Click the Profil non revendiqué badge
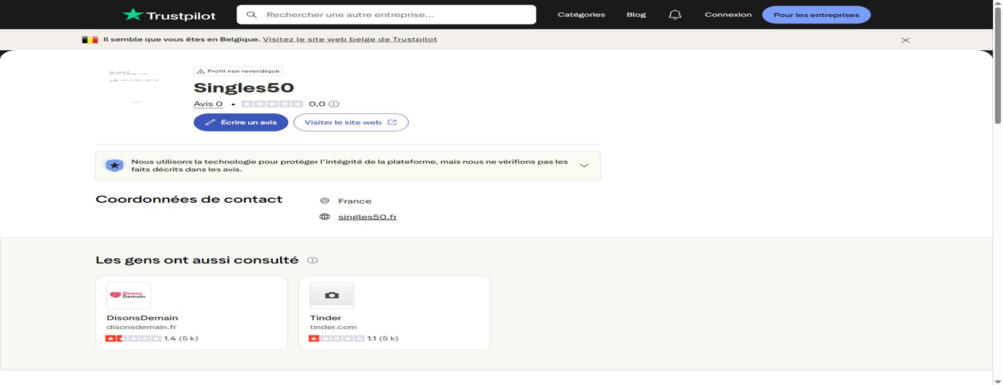 pyautogui.click(x=238, y=71)
